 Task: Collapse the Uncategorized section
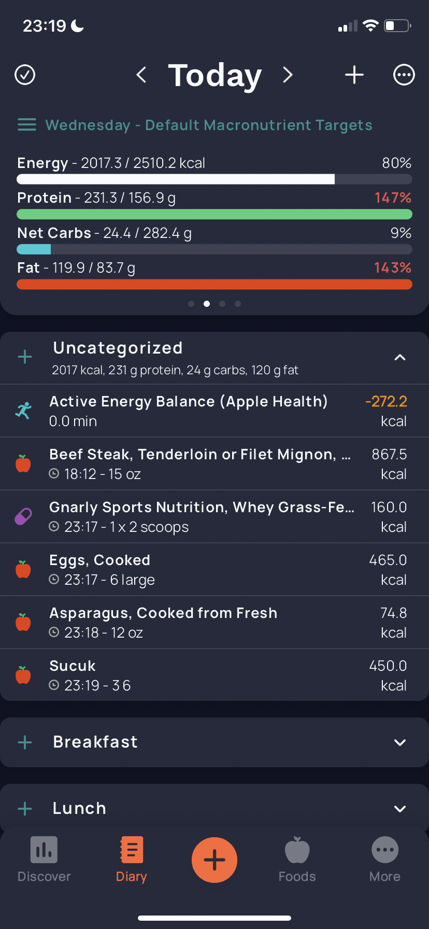click(400, 358)
